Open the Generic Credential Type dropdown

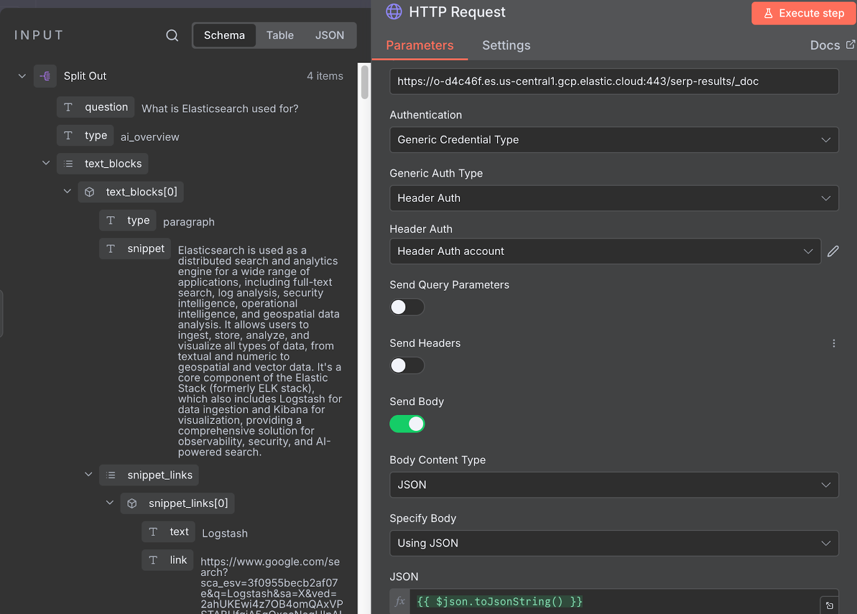pyautogui.click(x=614, y=140)
